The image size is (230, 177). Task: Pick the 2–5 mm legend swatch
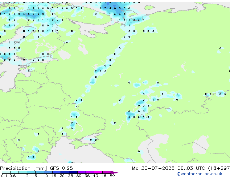(x=31, y=172)
